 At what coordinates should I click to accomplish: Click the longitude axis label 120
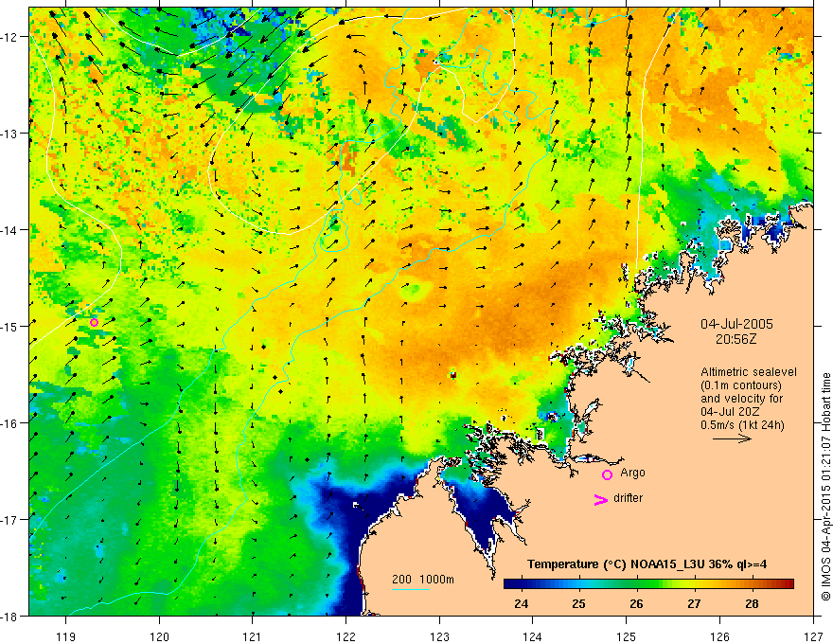pyautogui.click(x=159, y=636)
